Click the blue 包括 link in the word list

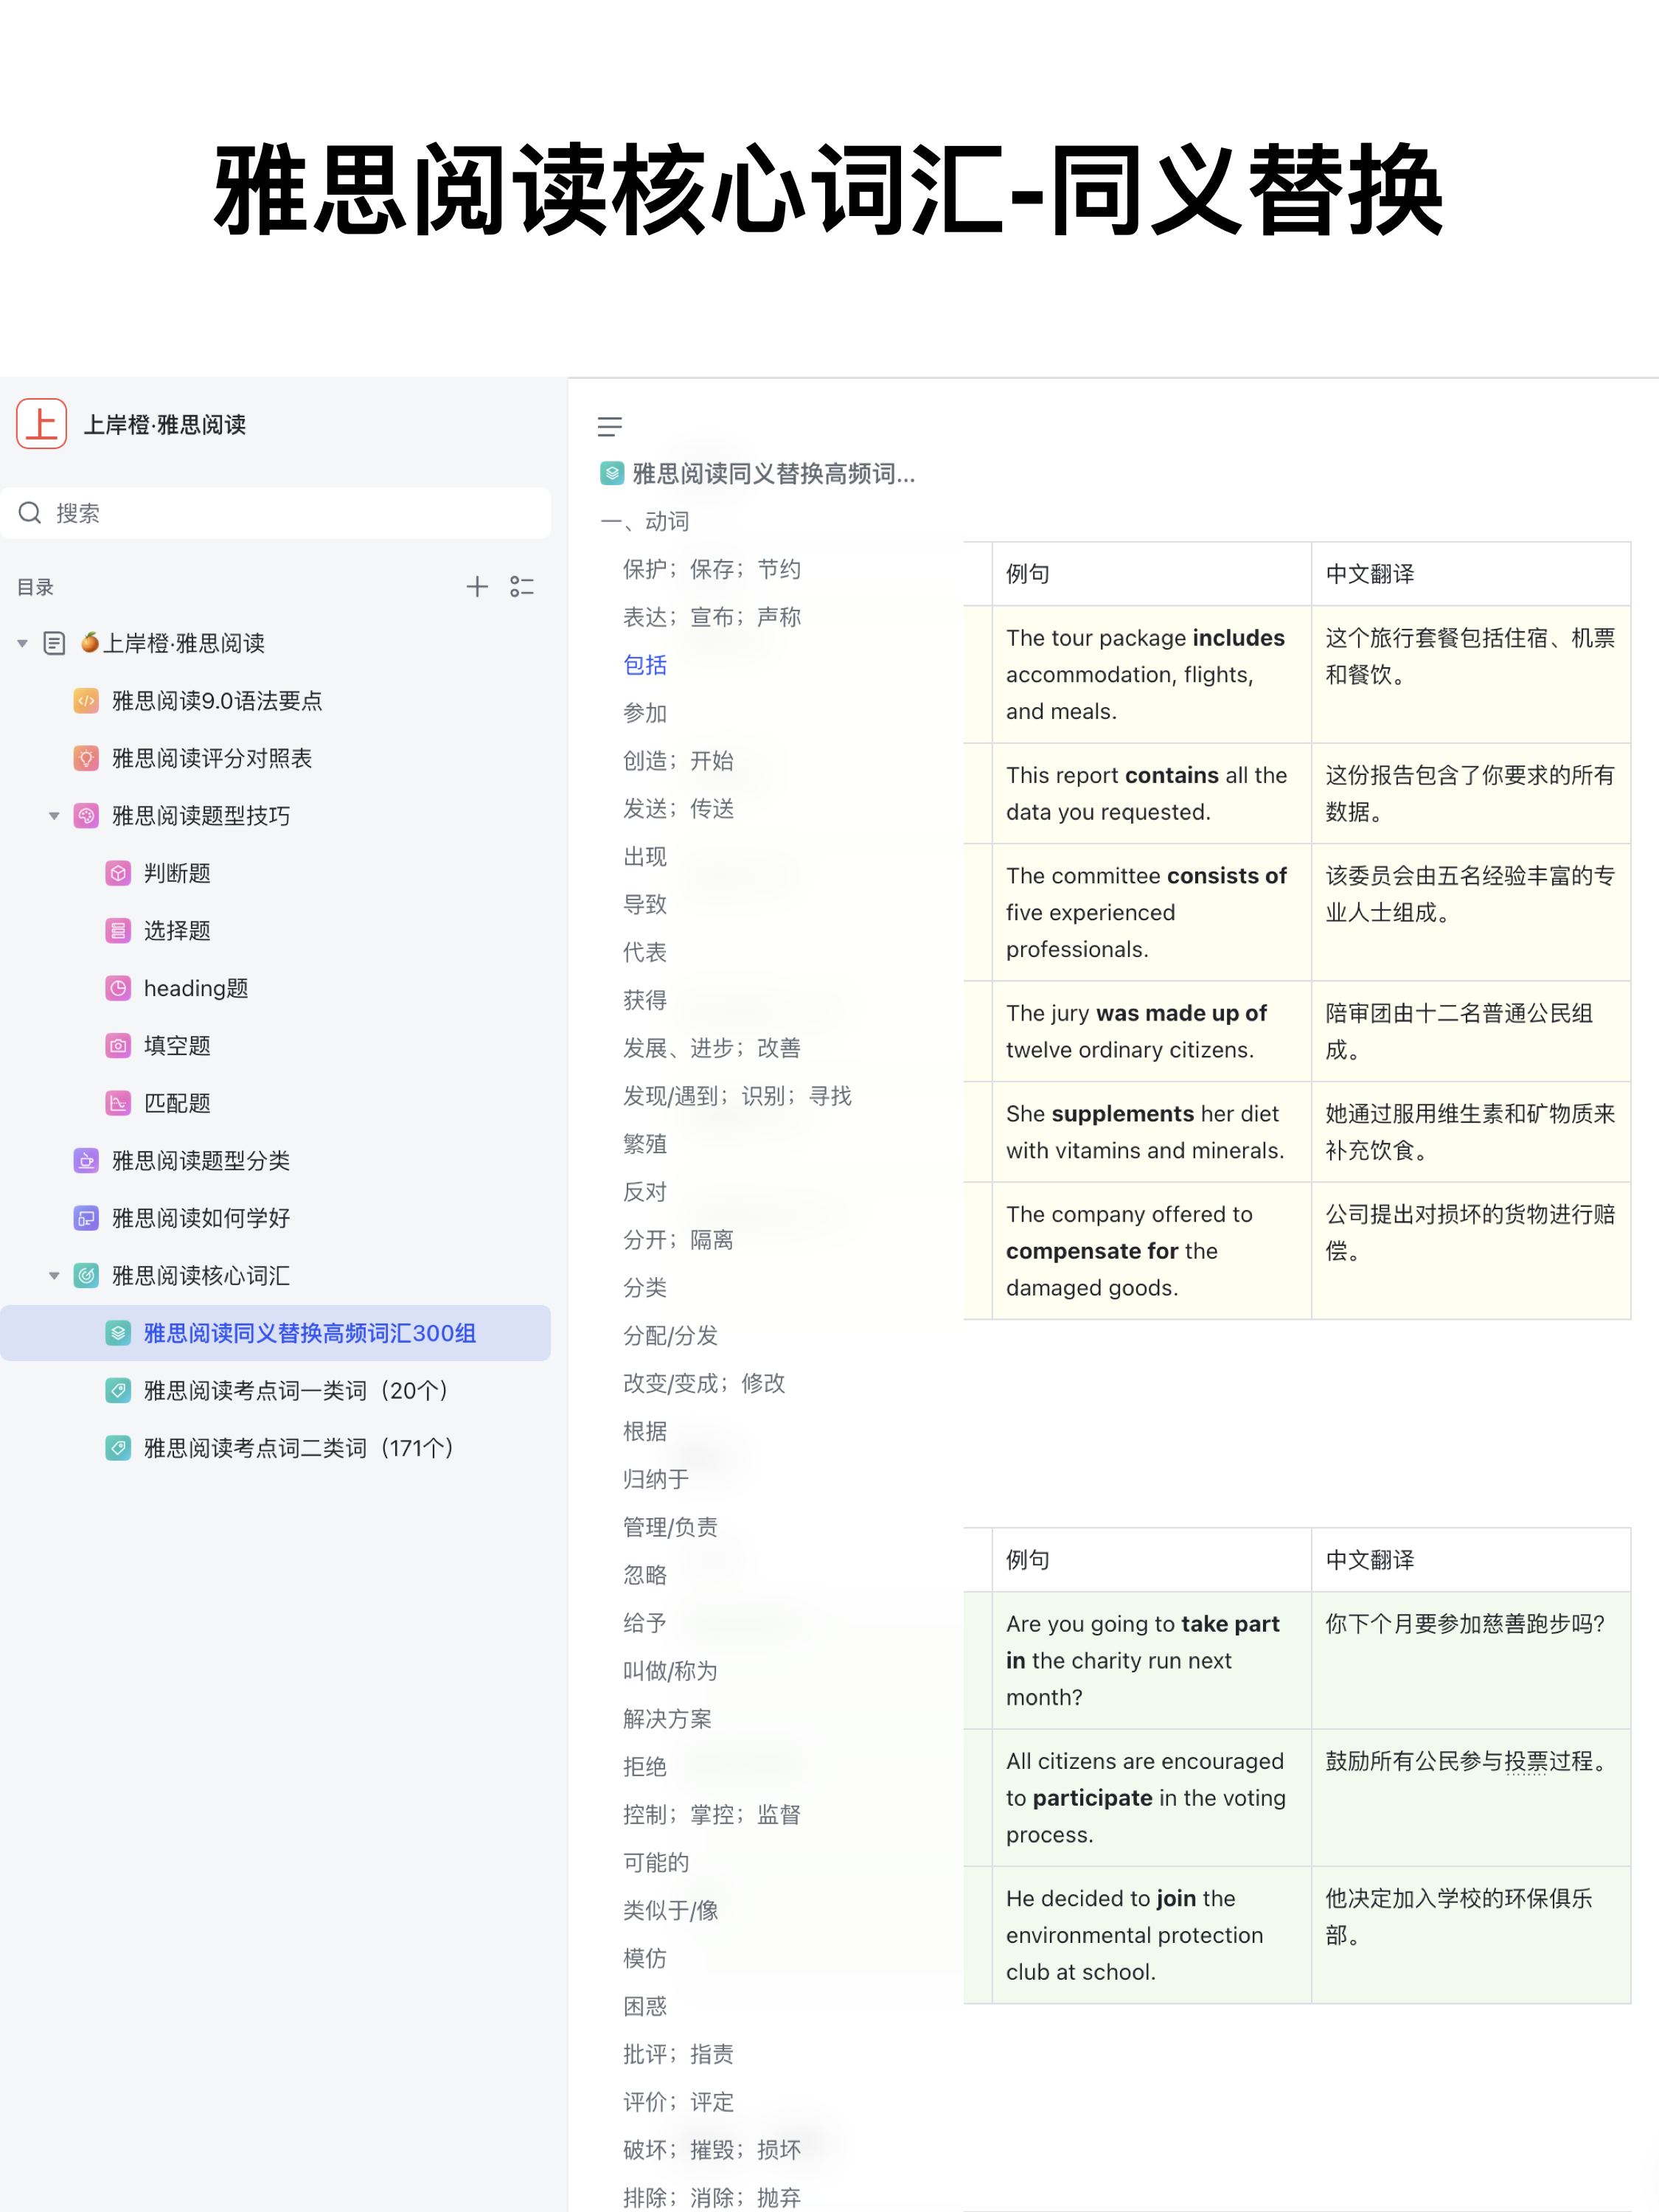(645, 664)
